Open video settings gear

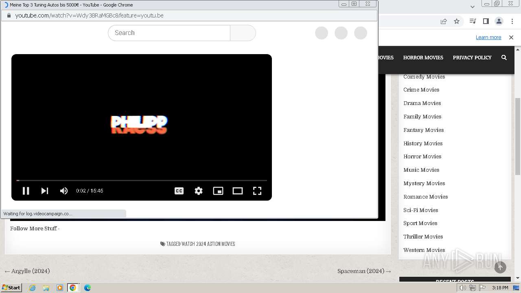199,190
